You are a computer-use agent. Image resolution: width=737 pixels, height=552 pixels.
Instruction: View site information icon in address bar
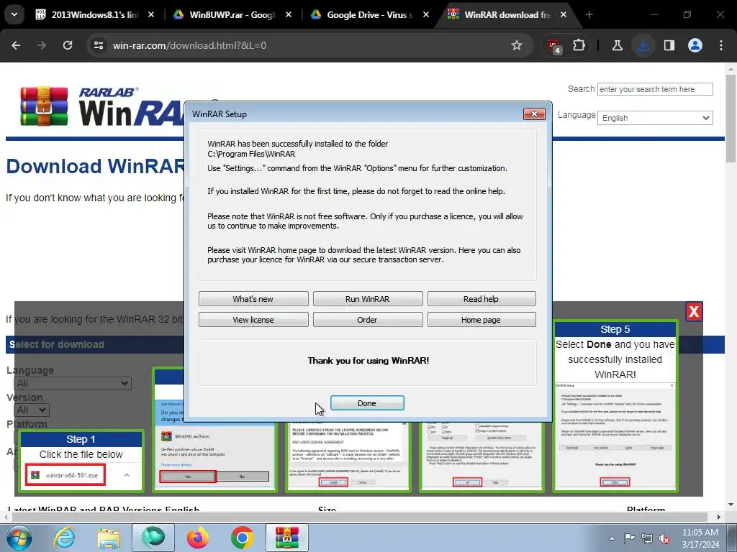point(99,45)
